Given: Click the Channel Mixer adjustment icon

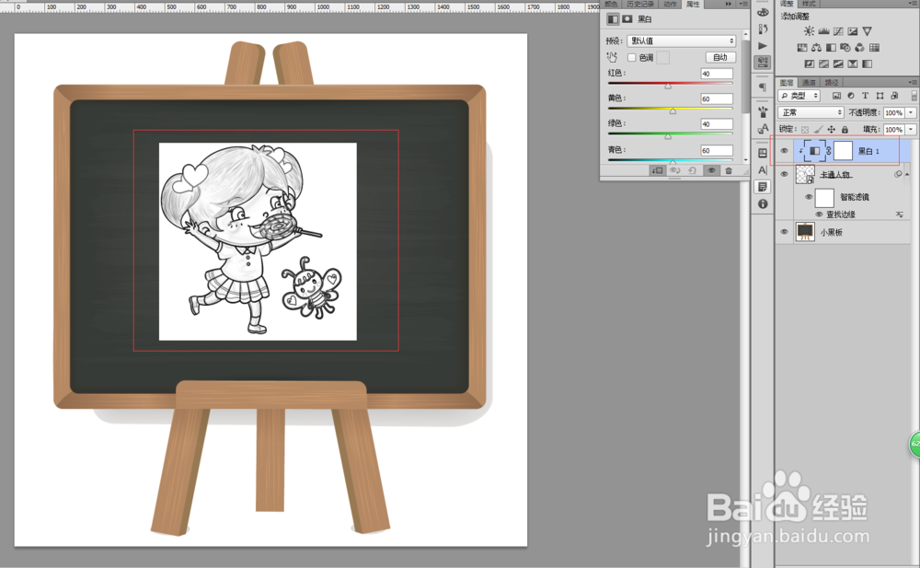Looking at the screenshot, I should [x=859, y=48].
